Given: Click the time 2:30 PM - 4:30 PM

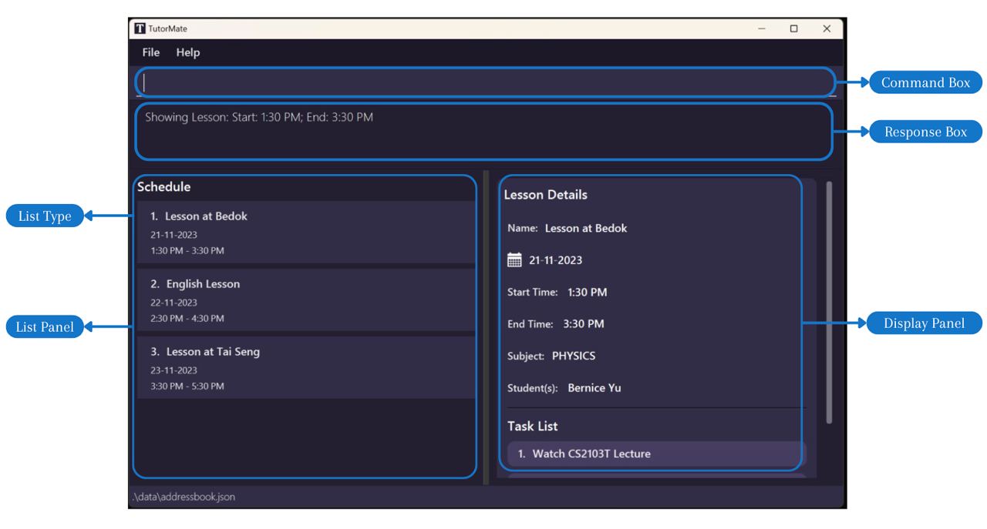Looking at the screenshot, I should pyautogui.click(x=187, y=318).
